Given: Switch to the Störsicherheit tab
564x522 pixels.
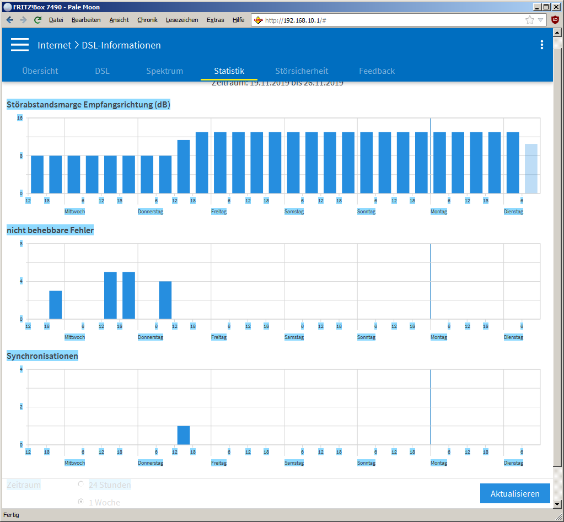Looking at the screenshot, I should tap(302, 71).
